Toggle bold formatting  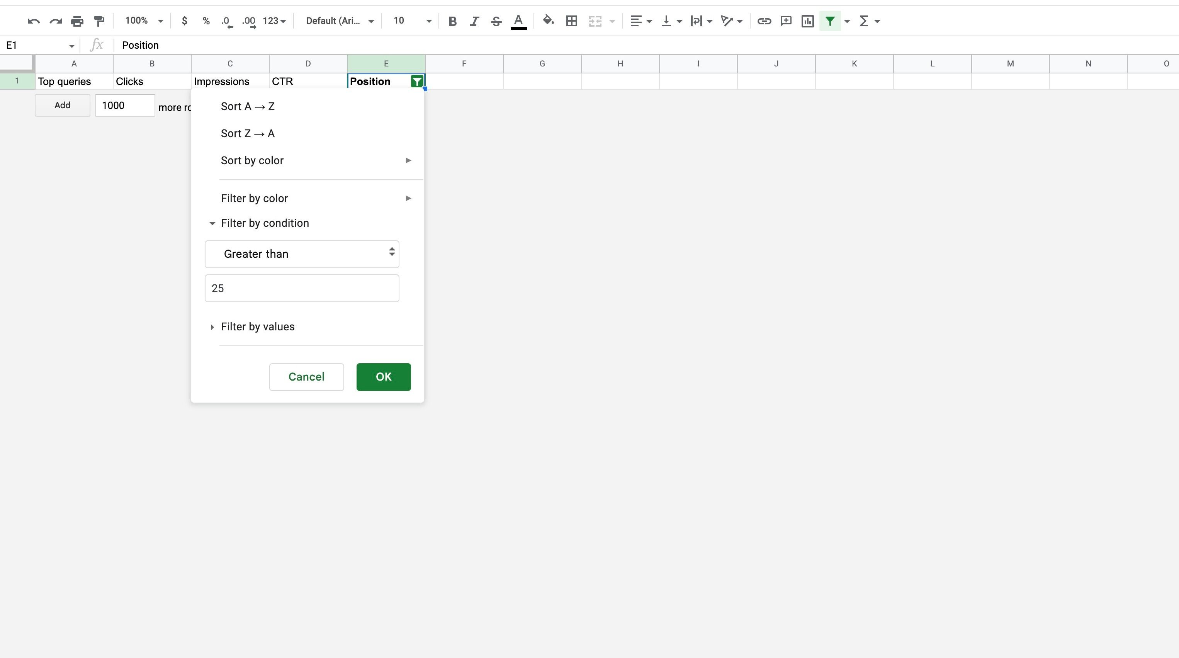click(x=453, y=21)
